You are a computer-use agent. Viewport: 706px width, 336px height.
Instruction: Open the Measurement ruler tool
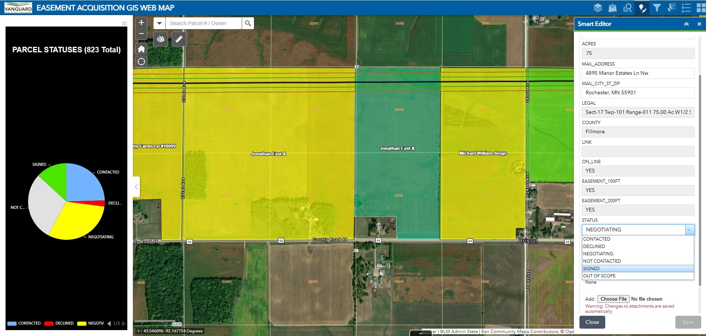click(x=179, y=39)
